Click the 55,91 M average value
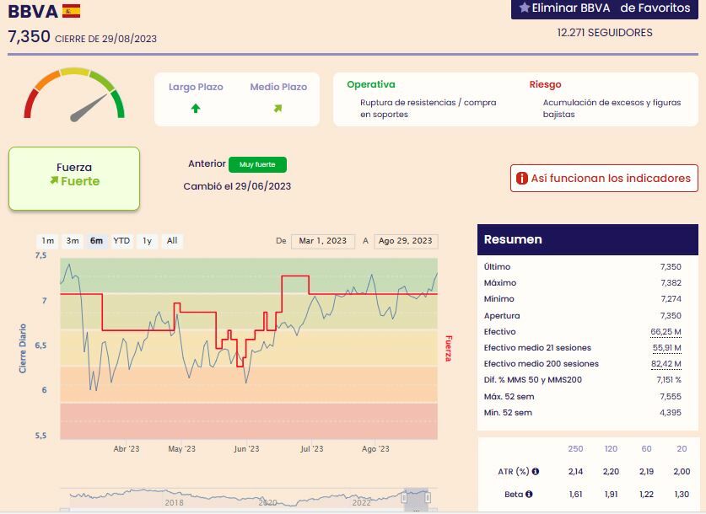 (x=667, y=348)
